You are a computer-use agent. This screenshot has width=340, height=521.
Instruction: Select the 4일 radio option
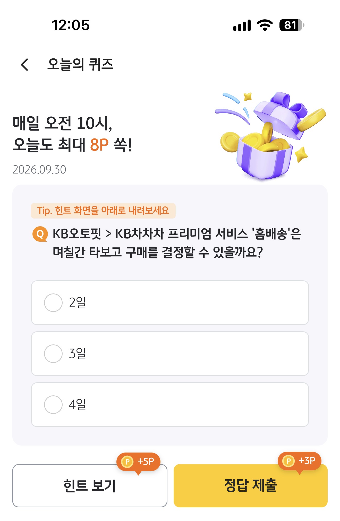[170, 405]
